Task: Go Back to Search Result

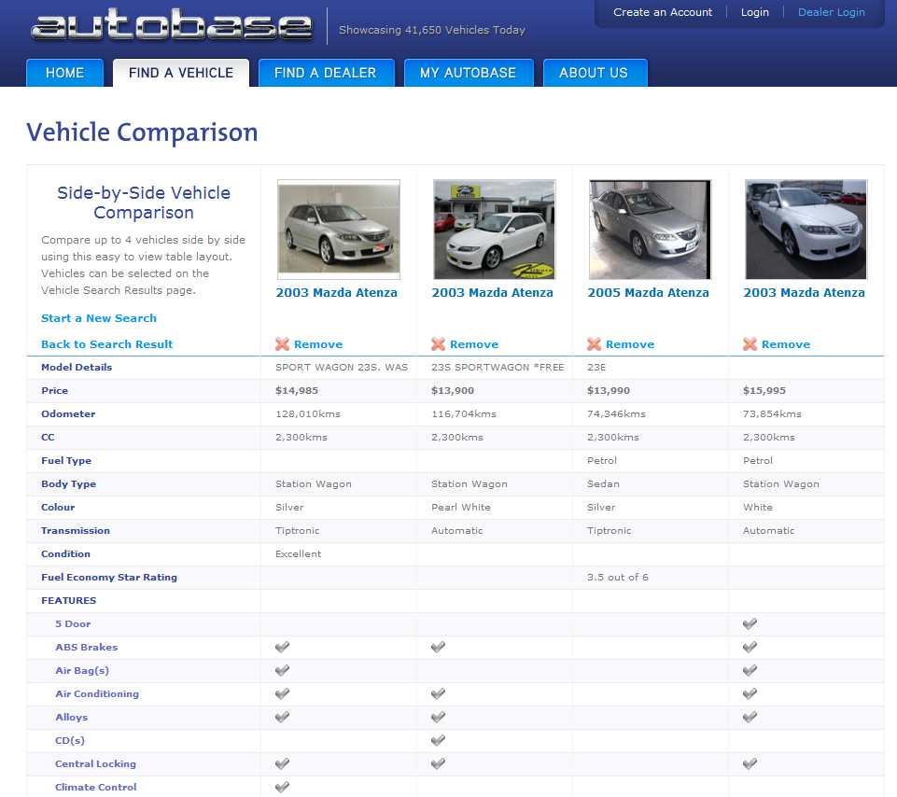Action: 106,344
